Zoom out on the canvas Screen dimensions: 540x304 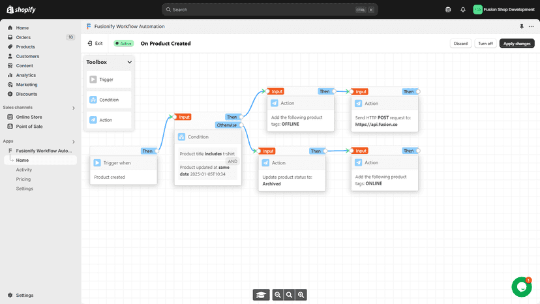(x=278, y=295)
